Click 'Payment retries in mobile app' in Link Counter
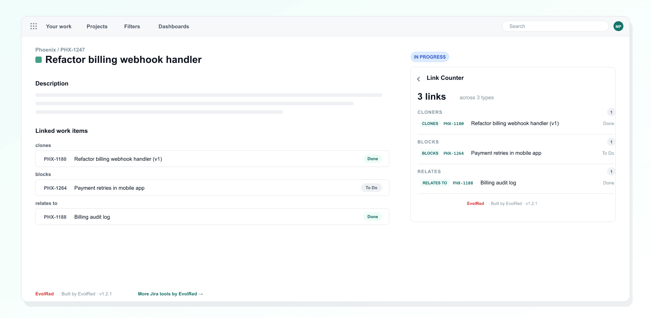This screenshot has height=318, width=651. (x=506, y=153)
